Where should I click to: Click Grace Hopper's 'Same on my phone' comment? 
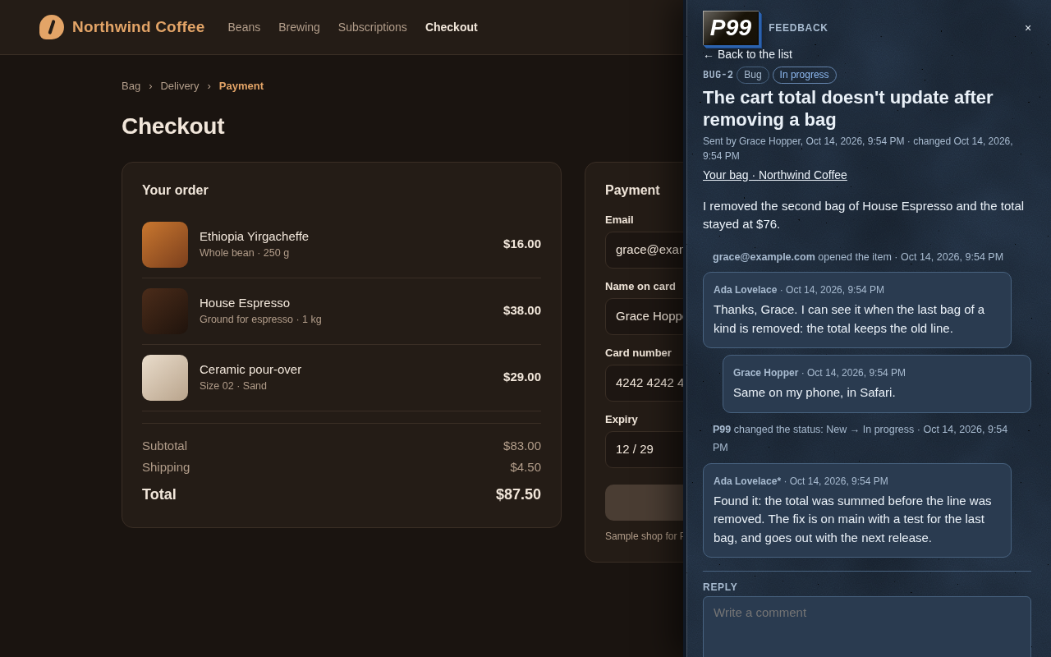pos(877,384)
